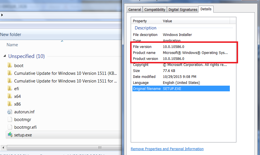
Task: Click the 'Windows Installer' value
Action: coord(177,35)
